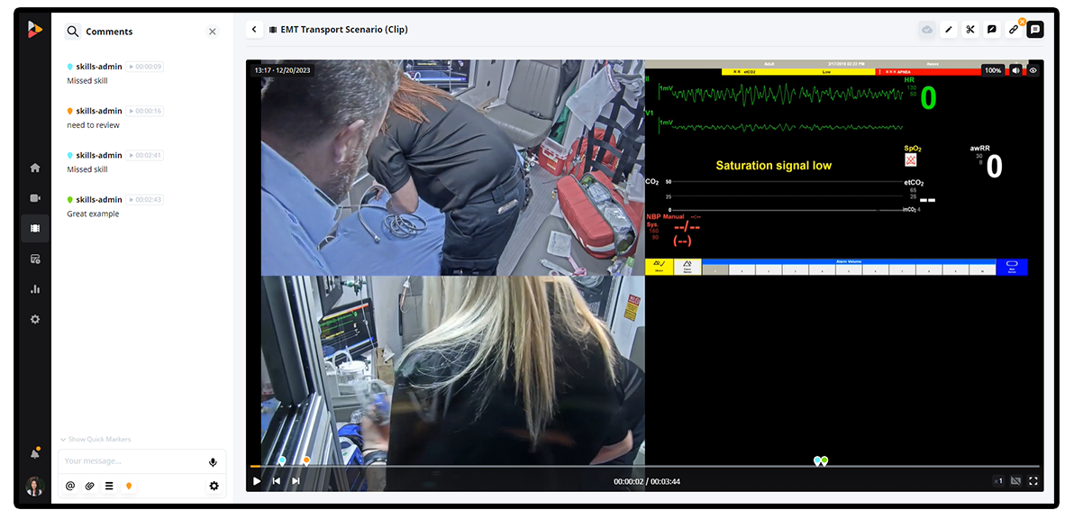Select the pencil edit tool in the top toolbar

(x=949, y=29)
